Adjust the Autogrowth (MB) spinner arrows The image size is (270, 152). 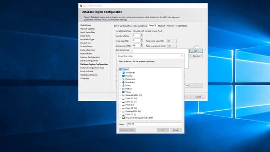click(142, 46)
